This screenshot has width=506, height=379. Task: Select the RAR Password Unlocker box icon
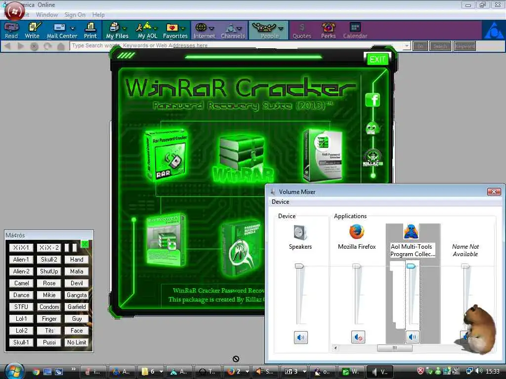tap(323, 155)
